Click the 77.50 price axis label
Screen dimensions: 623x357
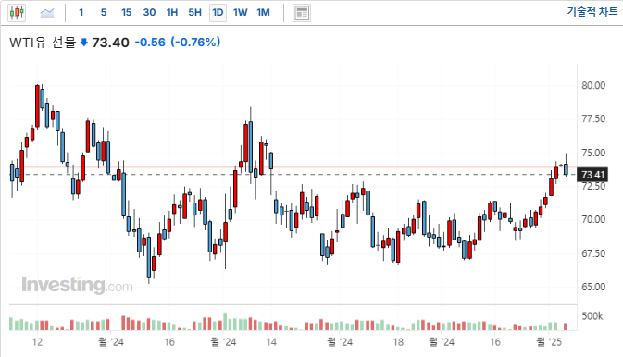tap(593, 118)
